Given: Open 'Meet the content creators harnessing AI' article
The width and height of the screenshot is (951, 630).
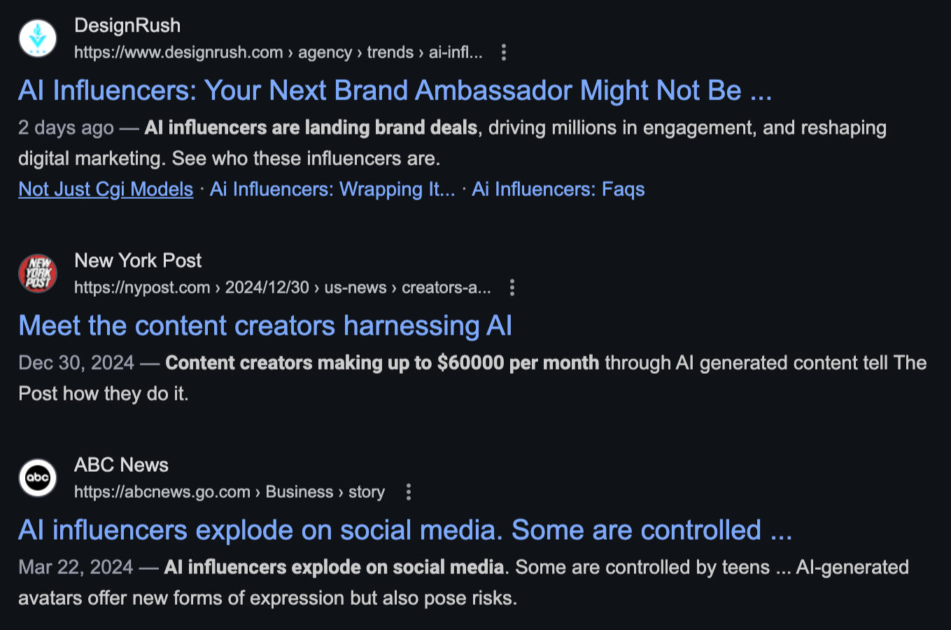Looking at the screenshot, I should (265, 326).
